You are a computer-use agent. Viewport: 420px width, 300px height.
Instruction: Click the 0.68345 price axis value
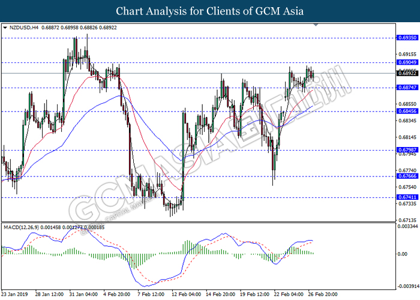tap(407, 121)
